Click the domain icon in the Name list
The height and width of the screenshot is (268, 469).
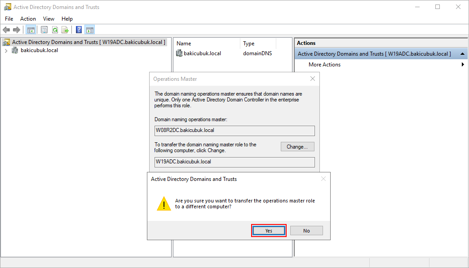point(179,53)
